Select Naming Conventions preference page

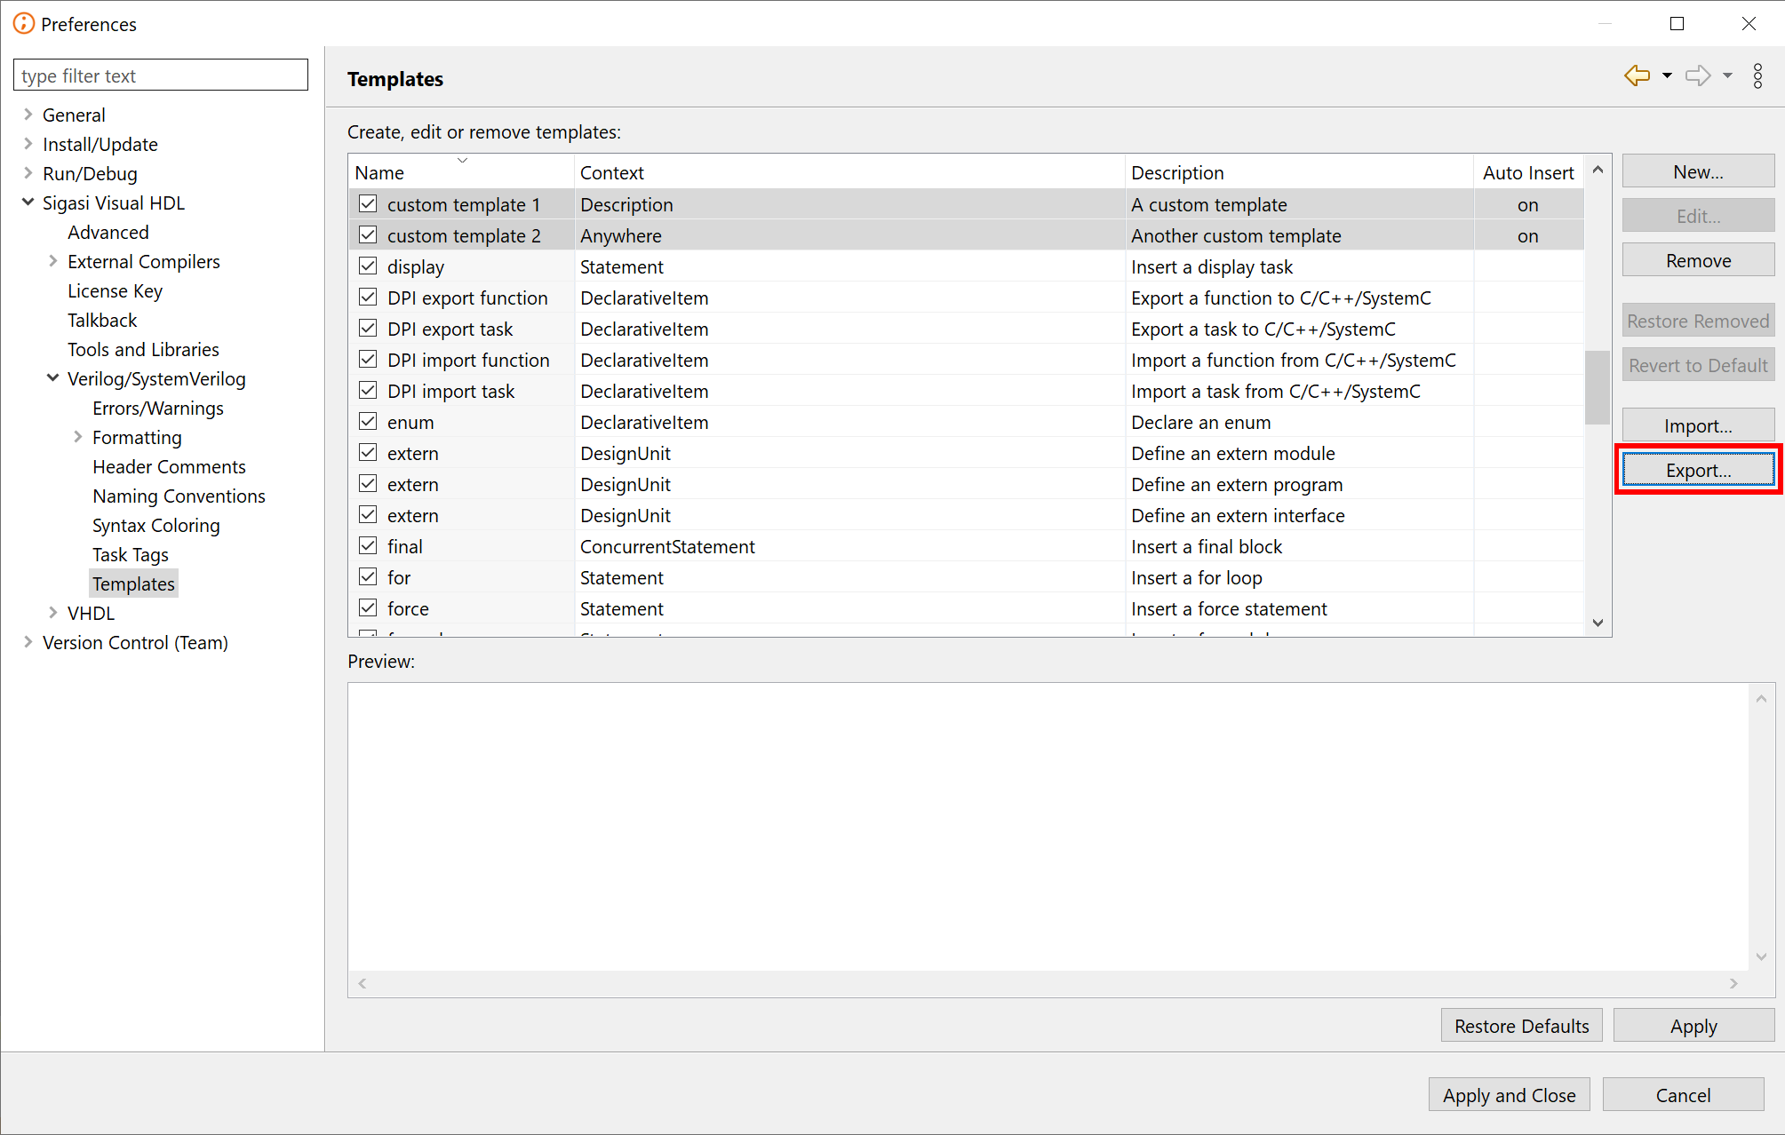(179, 496)
